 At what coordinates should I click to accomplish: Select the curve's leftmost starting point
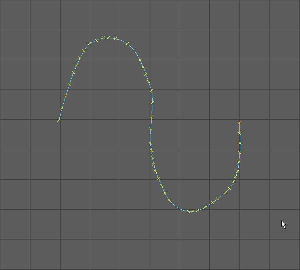[59, 120]
